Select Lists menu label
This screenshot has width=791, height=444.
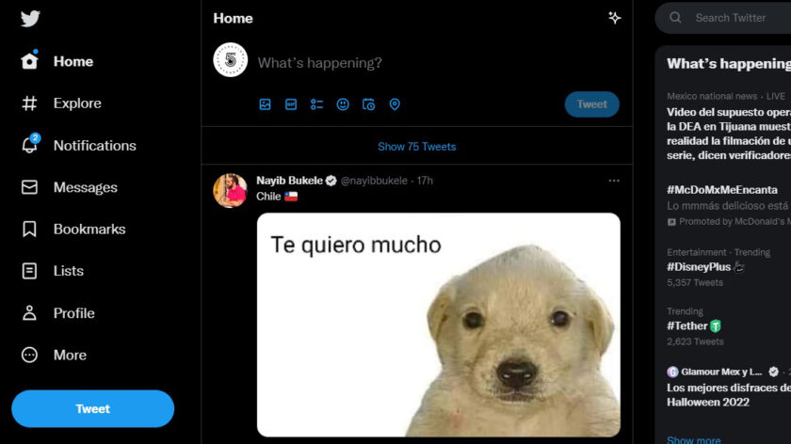coord(69,271)
